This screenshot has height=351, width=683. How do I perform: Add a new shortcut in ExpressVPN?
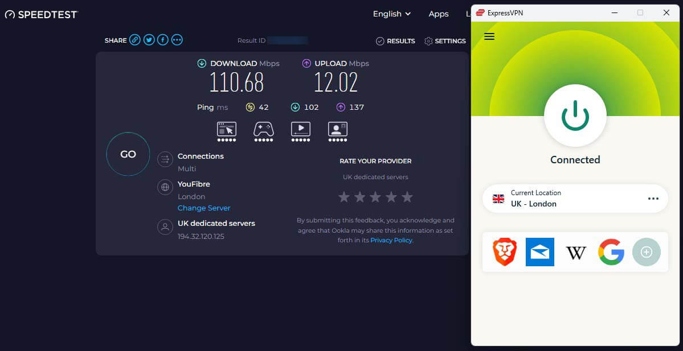[647, 252]
